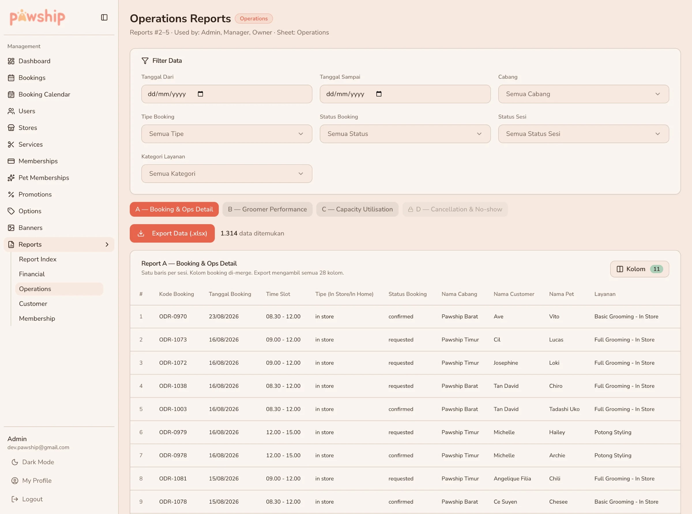The image size is (692, 514).
Task: Click the Memberships card icon
Action: click(11, 161)
